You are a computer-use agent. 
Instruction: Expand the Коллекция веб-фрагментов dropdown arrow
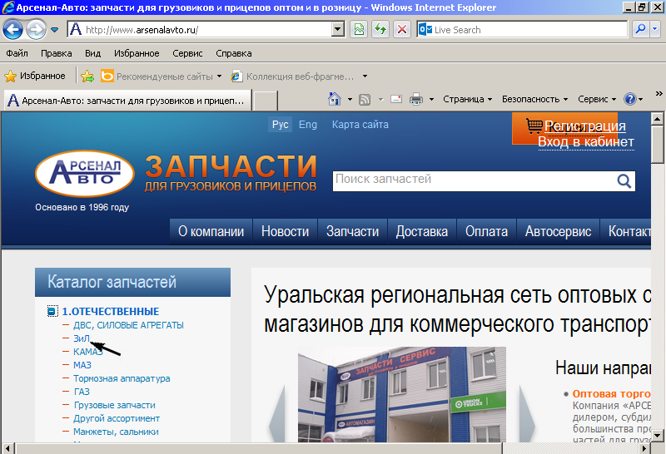click(x=365, y=76)
